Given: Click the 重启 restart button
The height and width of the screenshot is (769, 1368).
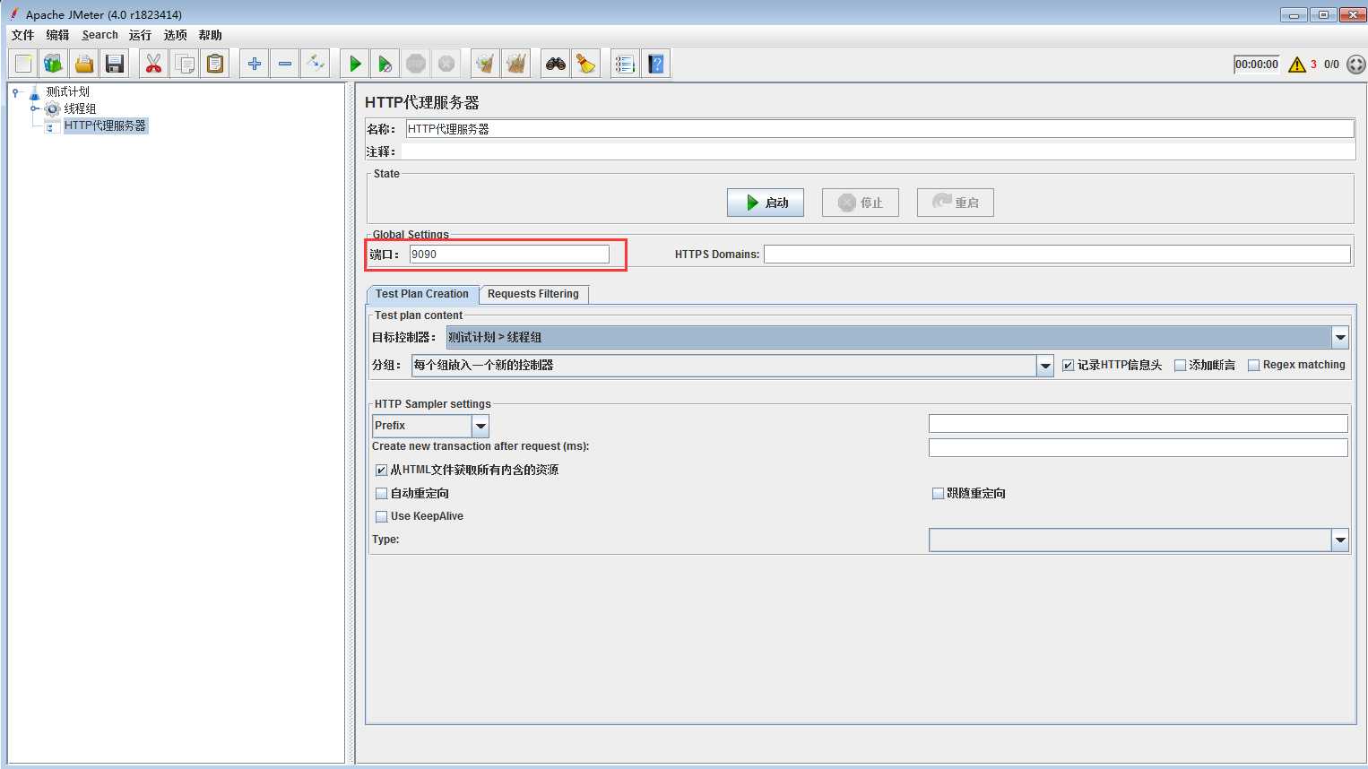Looking at the screenshot, I should click(956, 203).
